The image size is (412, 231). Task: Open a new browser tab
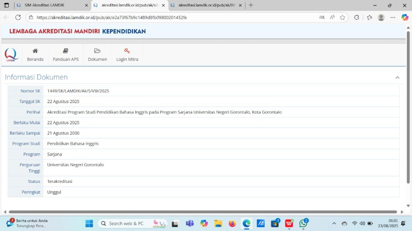click(x=251, y=5)
